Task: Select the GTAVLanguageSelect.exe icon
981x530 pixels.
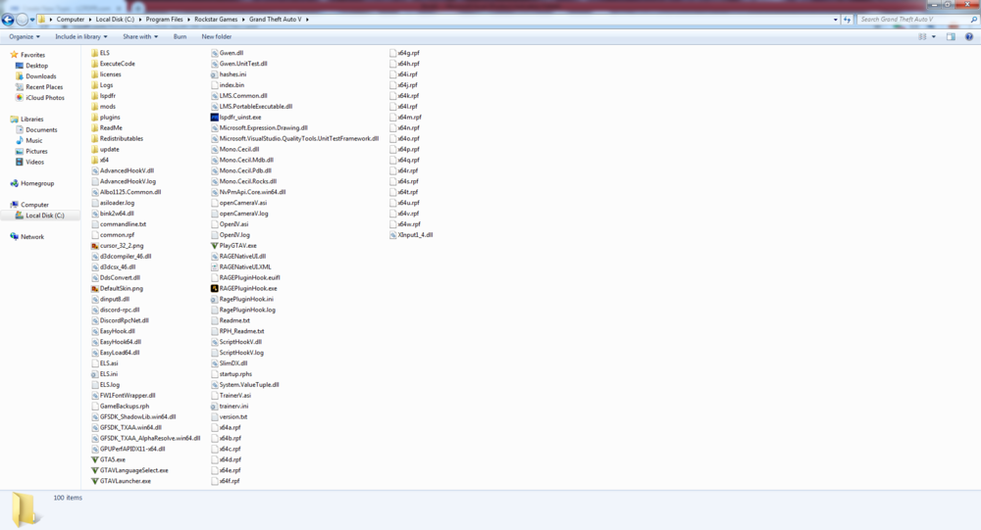Action: coord(95,470)
